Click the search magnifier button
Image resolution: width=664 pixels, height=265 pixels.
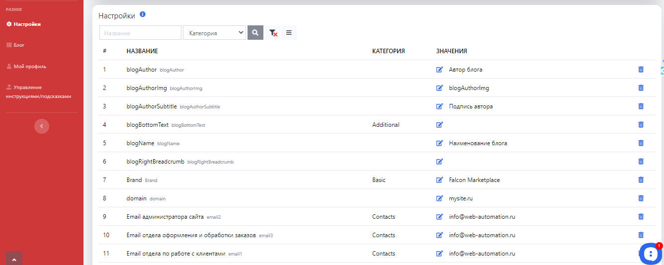point(255,33)
